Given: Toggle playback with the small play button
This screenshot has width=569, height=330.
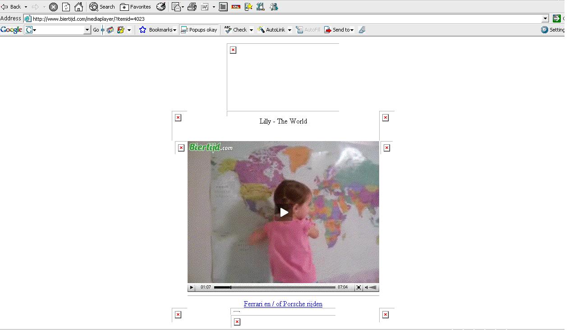Looking at the screenshot, I should point(192,287).
